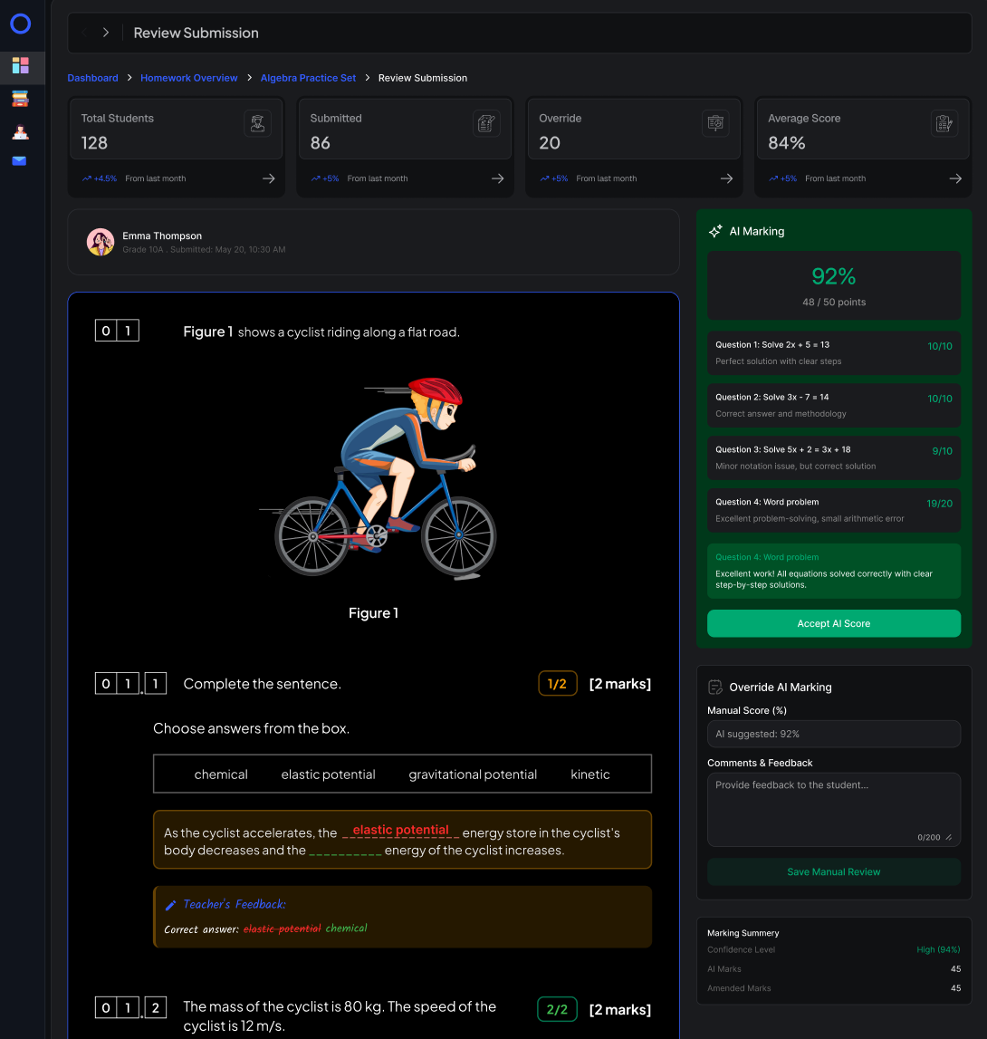Click the '48 / 50 points' text
The width and height of the screenshot is (987, 1039).
(x=833, y=303)
